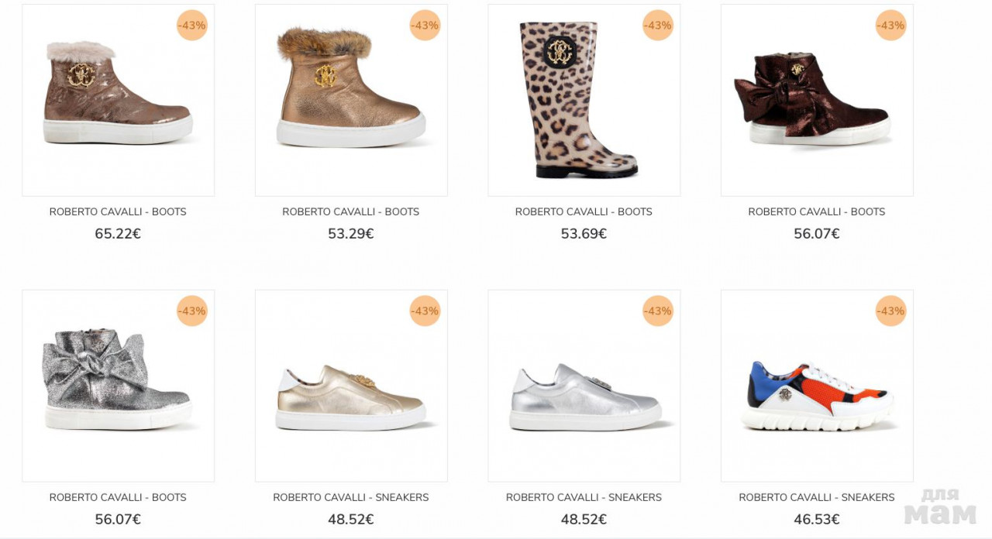
Task: View the gold slip-on sneaker image
Action: (351, 397)
